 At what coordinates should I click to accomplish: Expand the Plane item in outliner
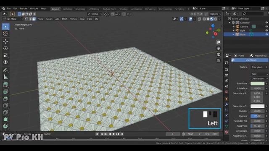(x=233, y=34)
